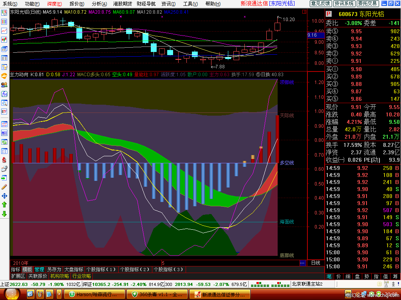Select the pencil drawing tool
The image size is (401, 300).
pyautogui.click(x=4, y=187)
